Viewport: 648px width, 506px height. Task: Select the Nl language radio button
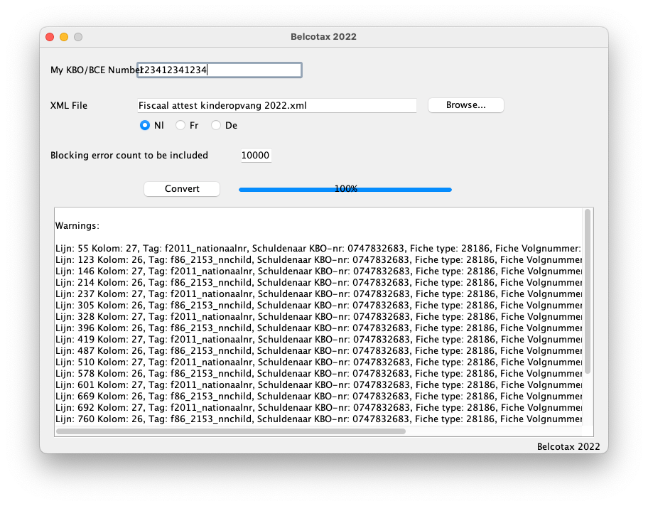145,125
